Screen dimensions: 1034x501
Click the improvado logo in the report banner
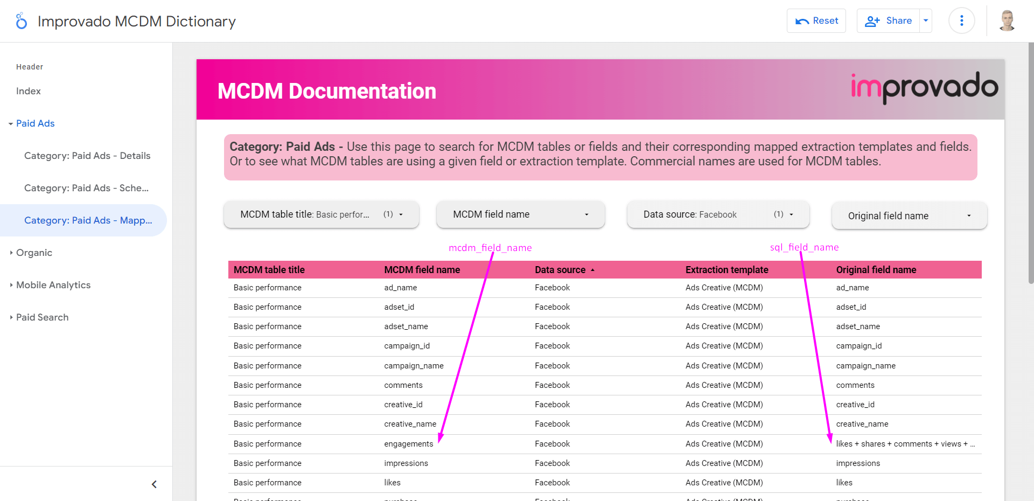[x=923, y=88]
